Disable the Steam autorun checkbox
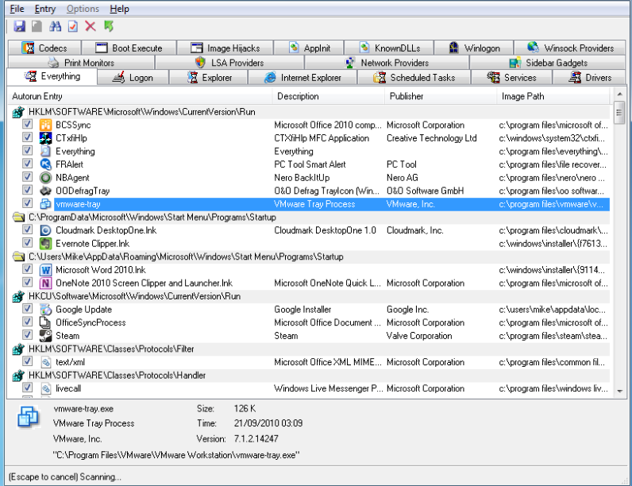632x486 pixels. tap(27, 335)
